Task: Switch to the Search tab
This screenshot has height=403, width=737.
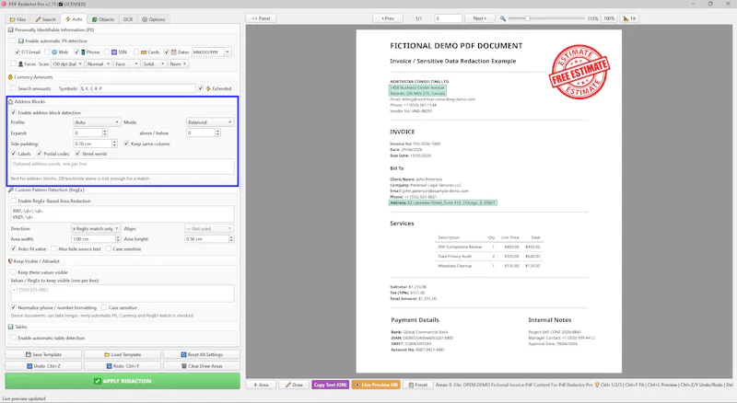Action: [45, 19]
